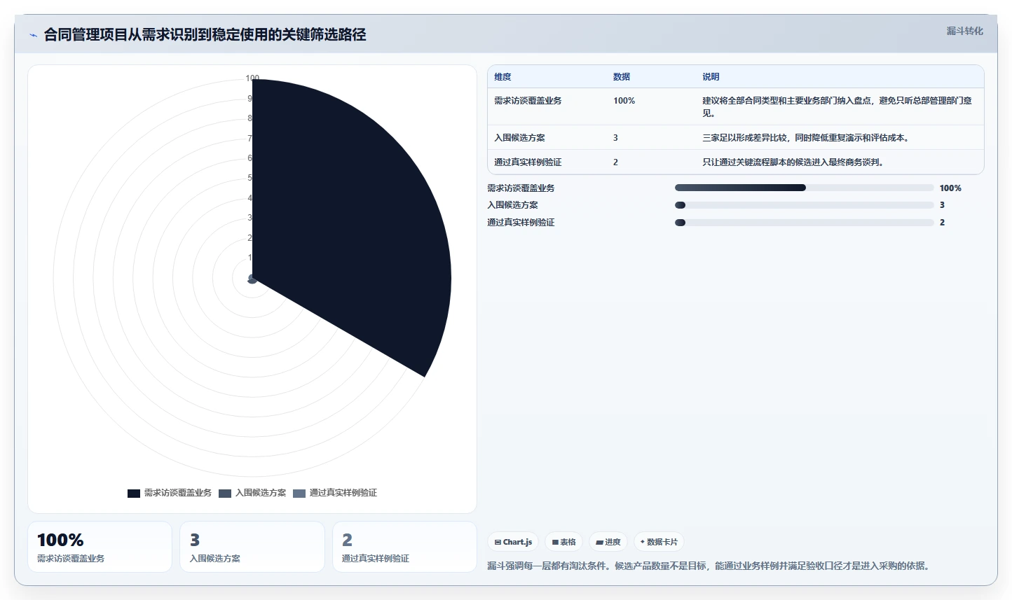This screenshot has height=600, width=1012.
Task: Click the 通过真实样例验证 progress bar
Action: [x=804, y=223]
